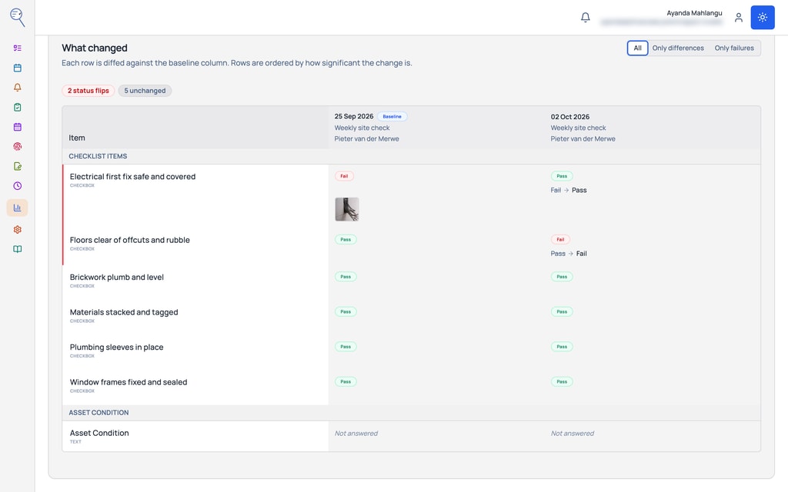Click the Asset Condition row label
The image size is (788, 492).
[99, 434]
